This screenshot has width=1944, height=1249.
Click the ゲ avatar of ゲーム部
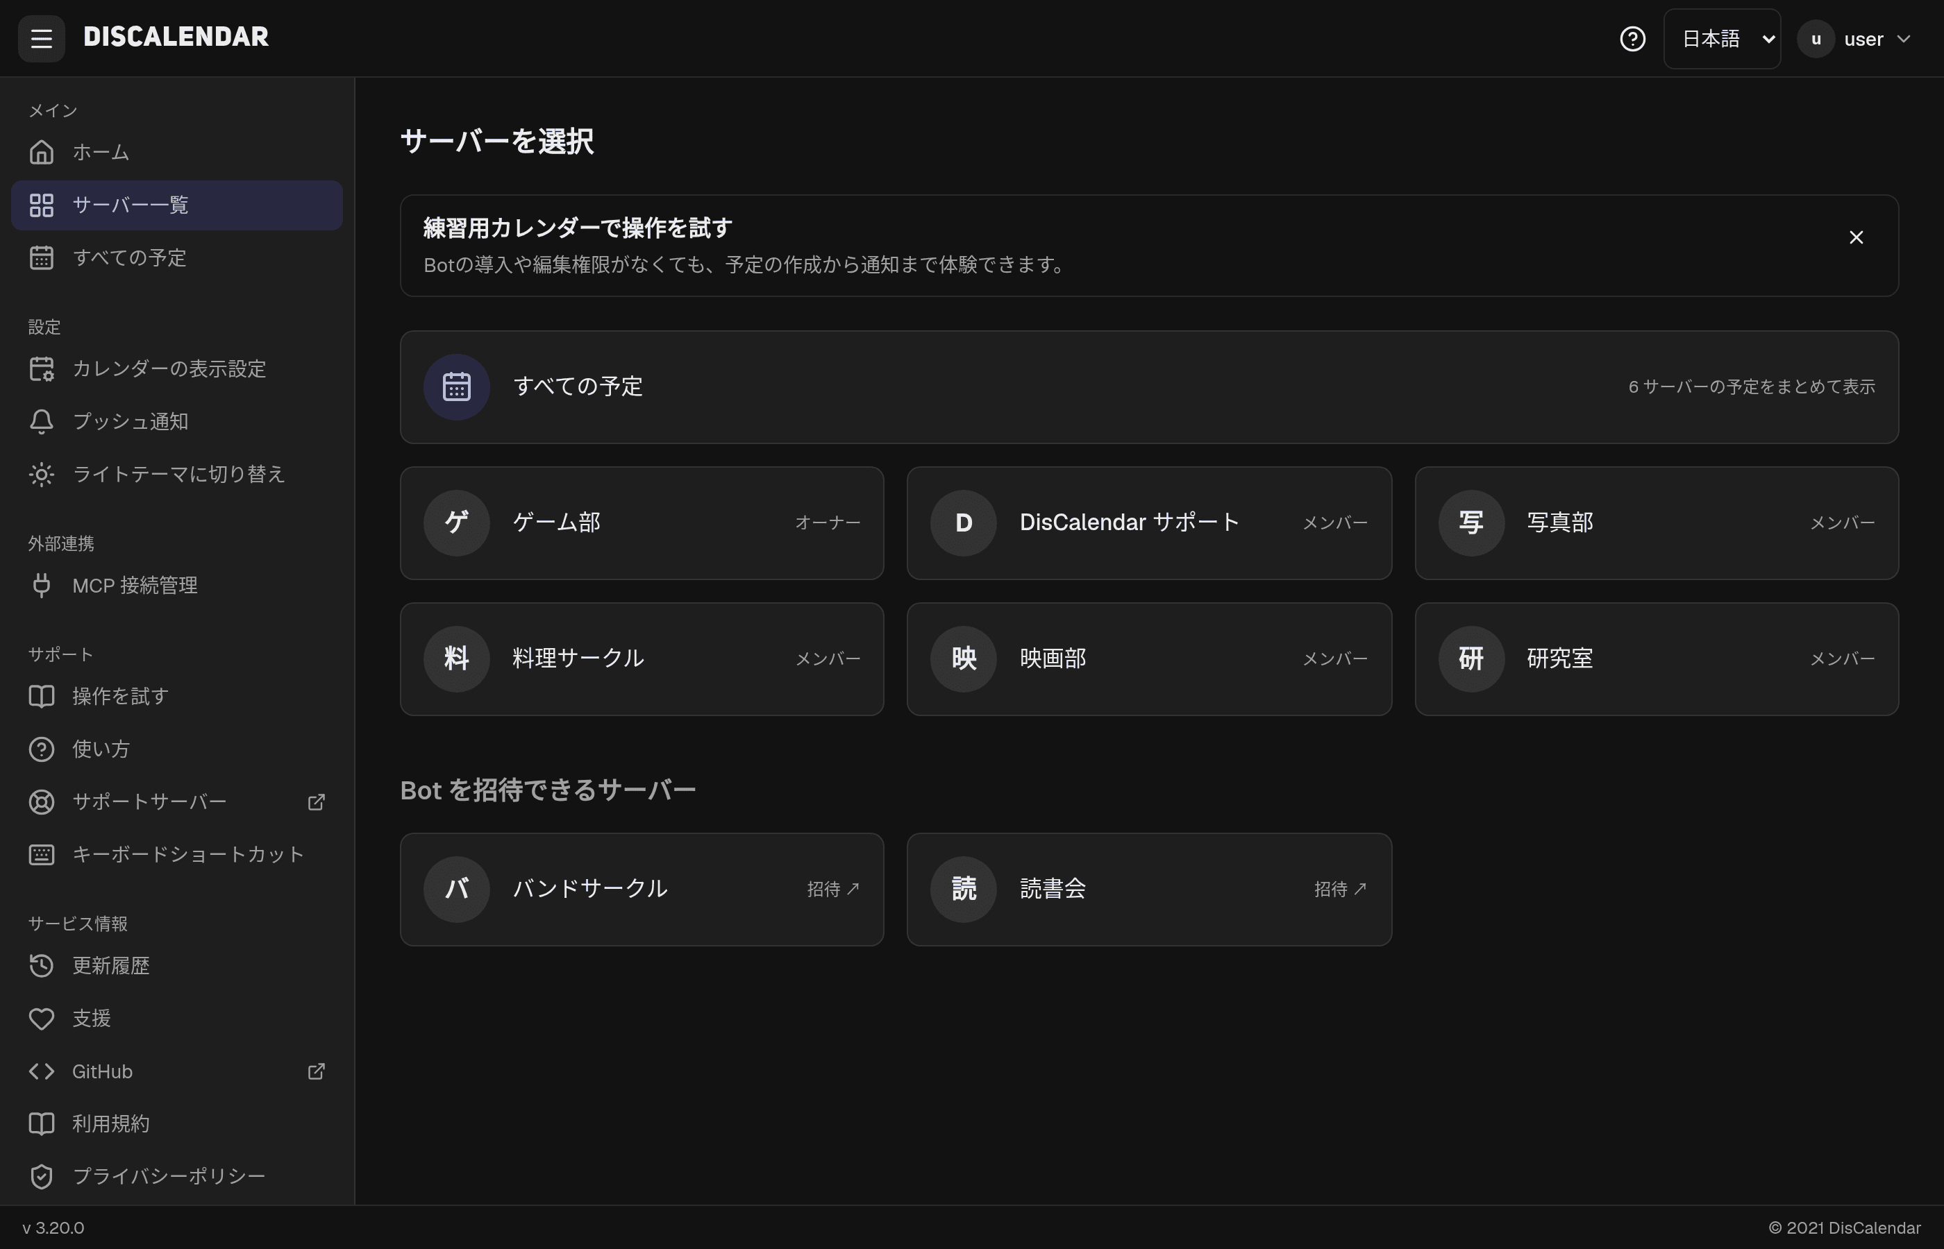(457, 523)
